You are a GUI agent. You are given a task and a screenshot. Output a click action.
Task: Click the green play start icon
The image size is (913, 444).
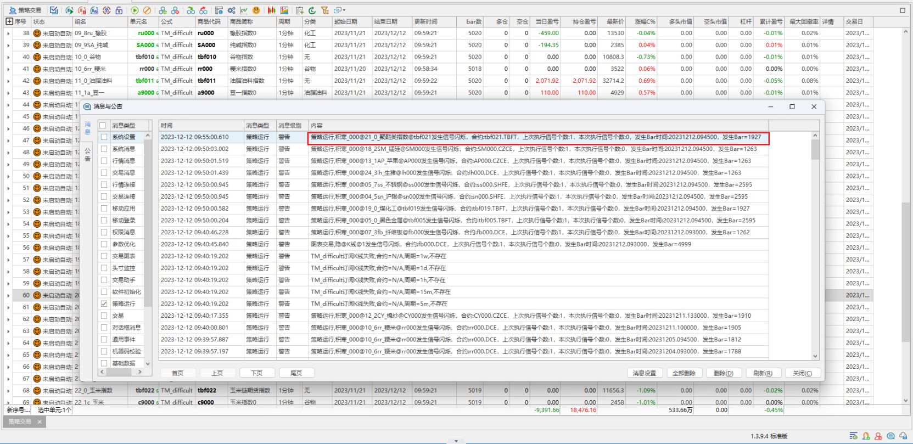pos(135,10)
